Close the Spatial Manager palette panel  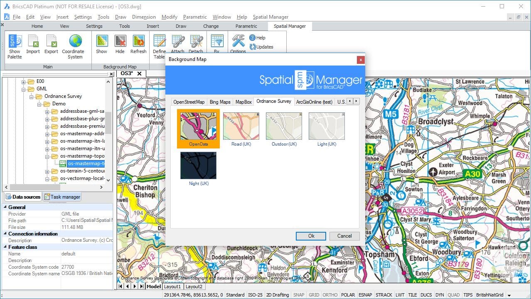pos(111,74)
